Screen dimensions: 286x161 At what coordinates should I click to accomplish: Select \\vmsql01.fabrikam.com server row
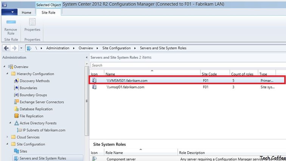[x=188, y=87]
